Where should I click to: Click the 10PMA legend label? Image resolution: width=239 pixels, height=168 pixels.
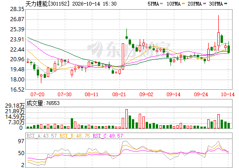(x=174, y=4)
